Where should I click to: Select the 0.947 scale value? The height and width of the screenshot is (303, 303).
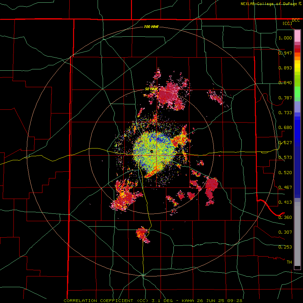tap(285, 53)
